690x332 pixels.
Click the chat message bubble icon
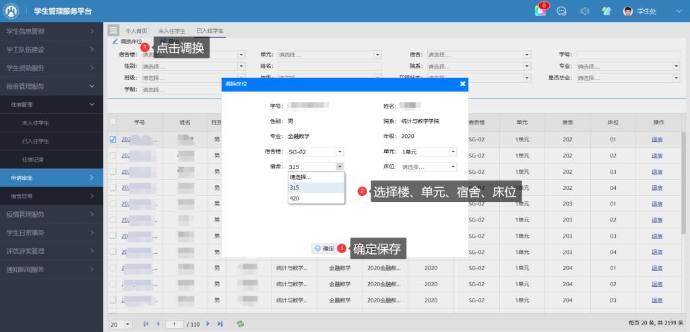point(561,11)
